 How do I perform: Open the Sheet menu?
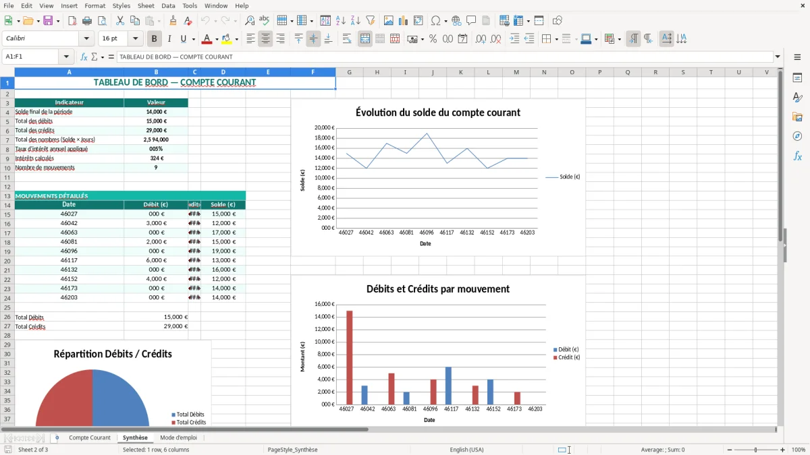(x=146, y=5)
